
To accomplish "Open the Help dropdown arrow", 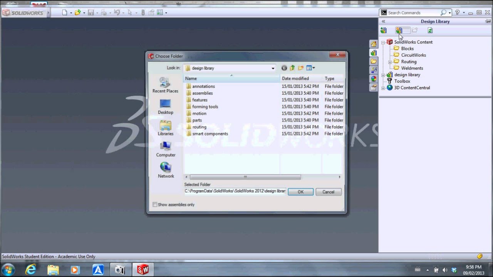I will tap(463, 13).
